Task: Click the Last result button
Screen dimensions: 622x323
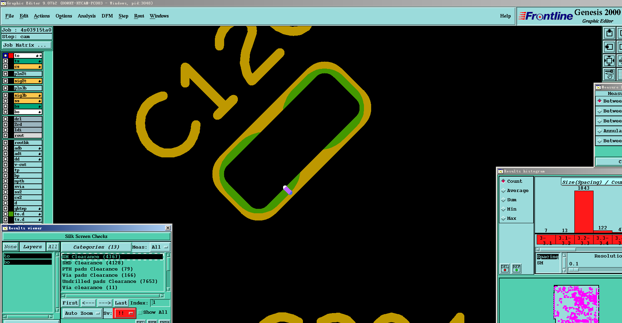Action: pyautogui.click(x=121, y=303)
